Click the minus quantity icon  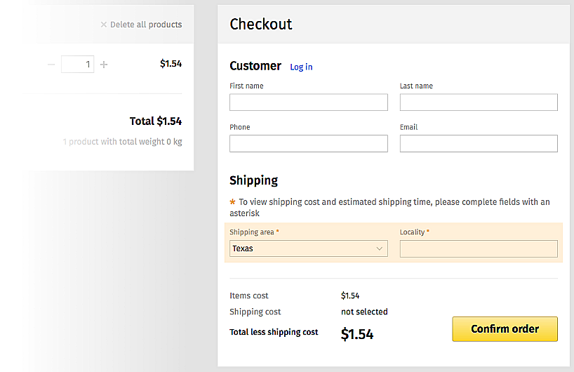(x=51, y=65)
